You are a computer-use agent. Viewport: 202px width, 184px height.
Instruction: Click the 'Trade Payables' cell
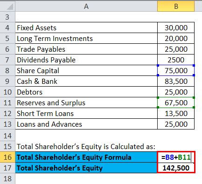(86, 49)
